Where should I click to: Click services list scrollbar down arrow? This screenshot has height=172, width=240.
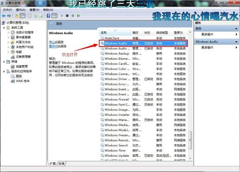pyautogui.click(x=190, y=159)
